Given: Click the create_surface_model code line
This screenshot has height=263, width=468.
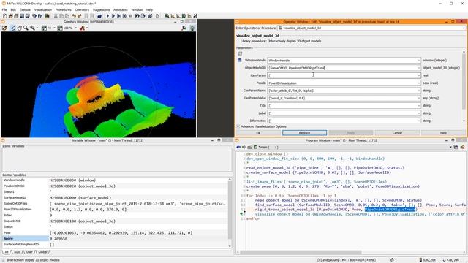Looking at the screenshot, I should click(319, 172).
